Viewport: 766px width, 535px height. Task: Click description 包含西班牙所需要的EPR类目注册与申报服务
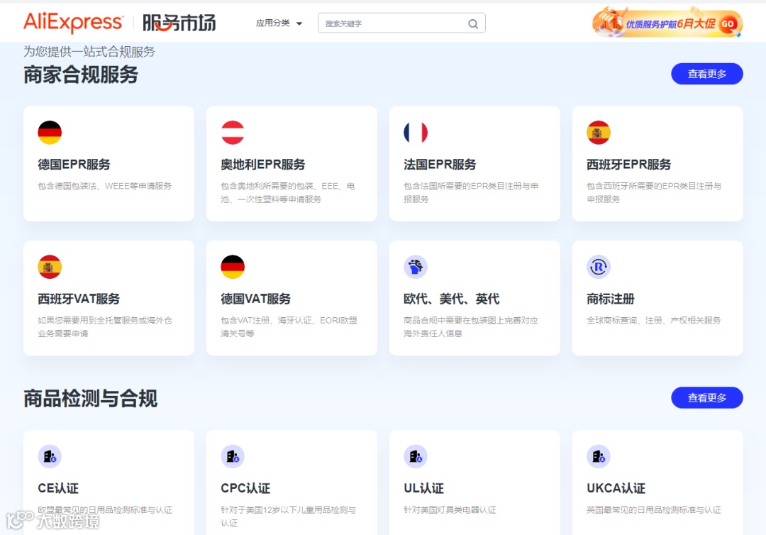click(654, 192)
